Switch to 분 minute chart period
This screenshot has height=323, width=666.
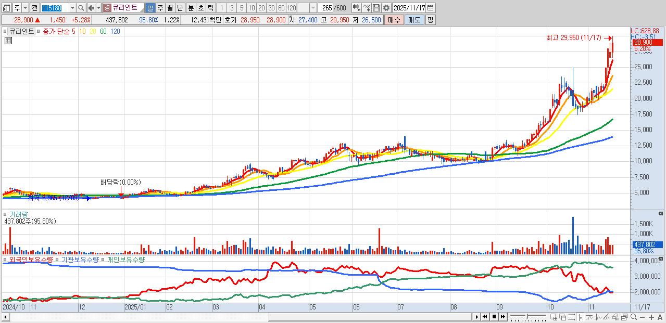(191, 8)
